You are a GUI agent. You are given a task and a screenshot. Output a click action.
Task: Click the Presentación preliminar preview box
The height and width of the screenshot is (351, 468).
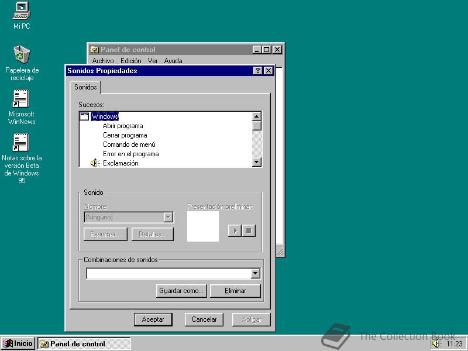coord(202,226)
